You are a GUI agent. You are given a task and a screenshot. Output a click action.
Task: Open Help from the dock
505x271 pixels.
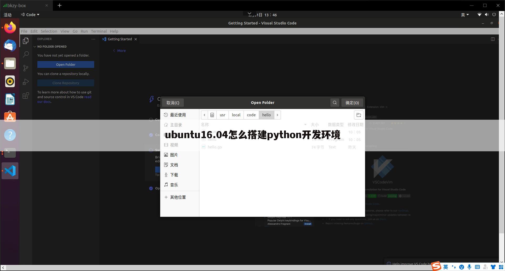click(x=10, y=135)
